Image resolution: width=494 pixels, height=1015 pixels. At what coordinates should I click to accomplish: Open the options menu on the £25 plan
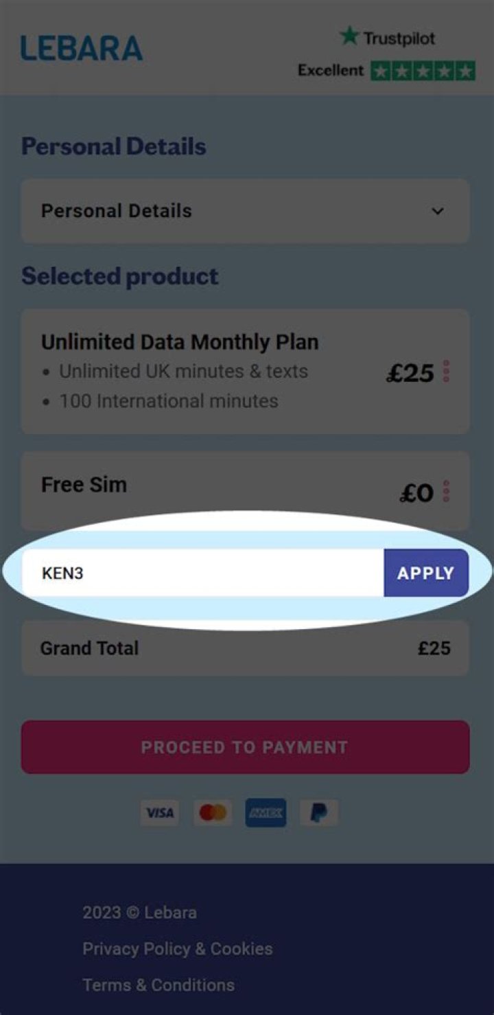[447, 372]
